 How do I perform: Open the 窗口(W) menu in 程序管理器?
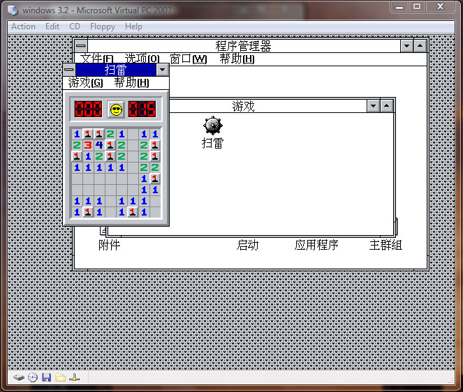point(188,59)
